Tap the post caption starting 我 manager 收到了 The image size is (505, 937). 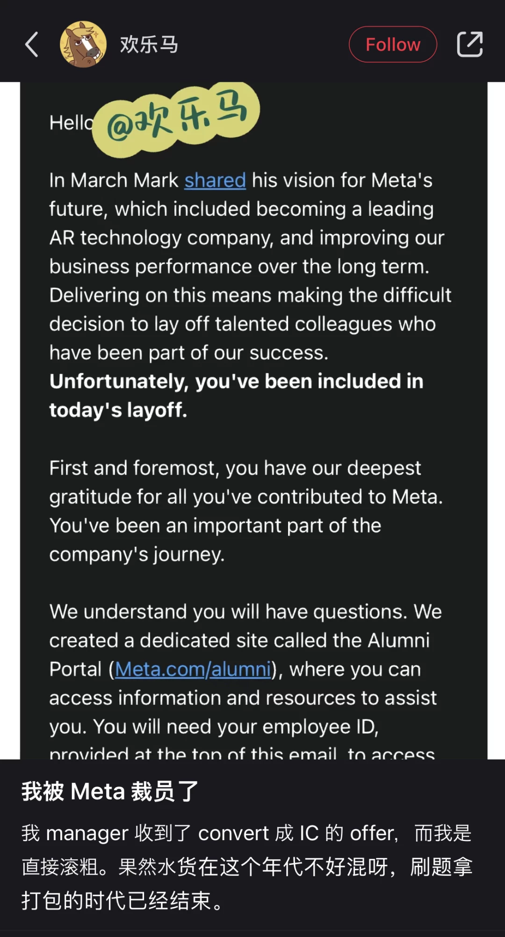coord(247,867)
